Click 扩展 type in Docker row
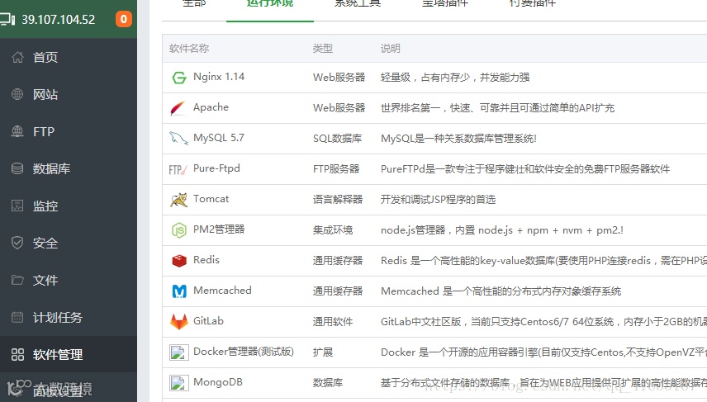This screenshot has height=402, width=707. (x=323, y=352)
